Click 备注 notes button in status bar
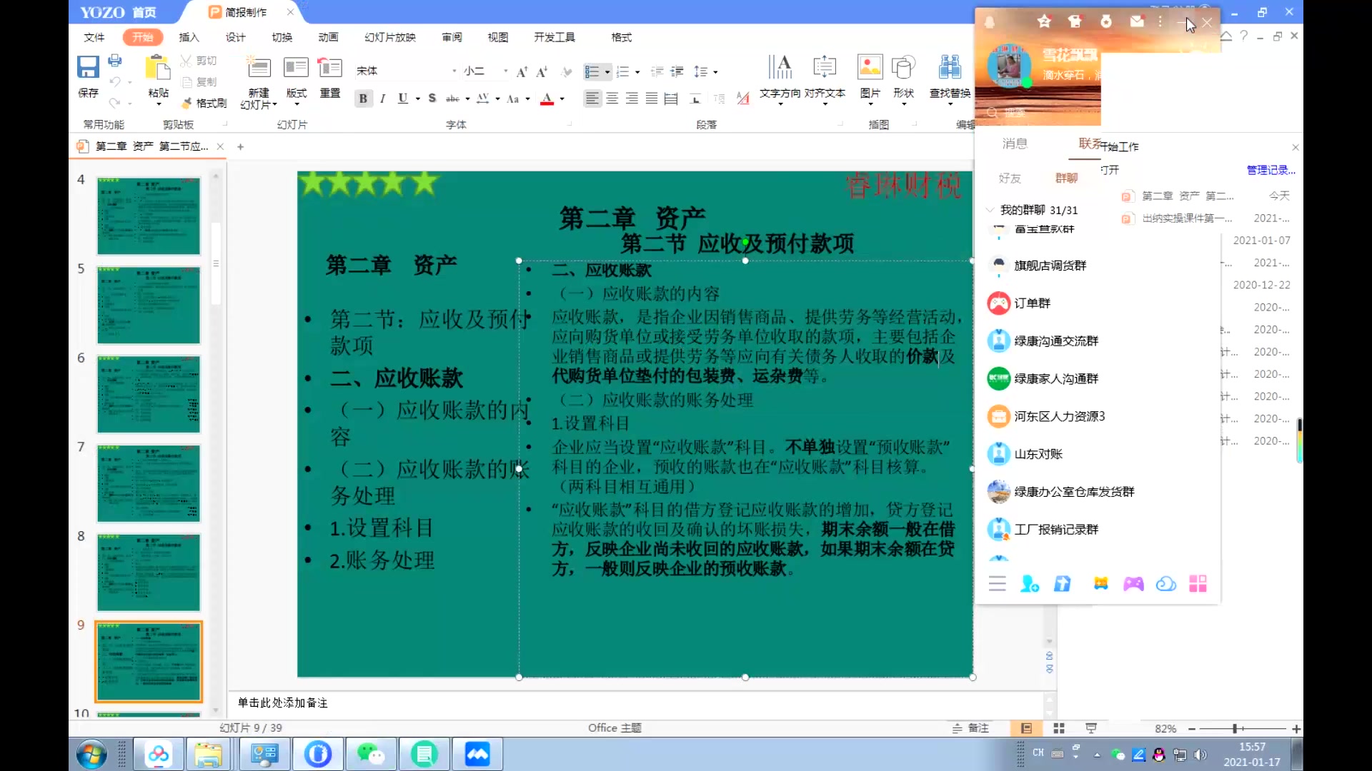 pos(970,728)
